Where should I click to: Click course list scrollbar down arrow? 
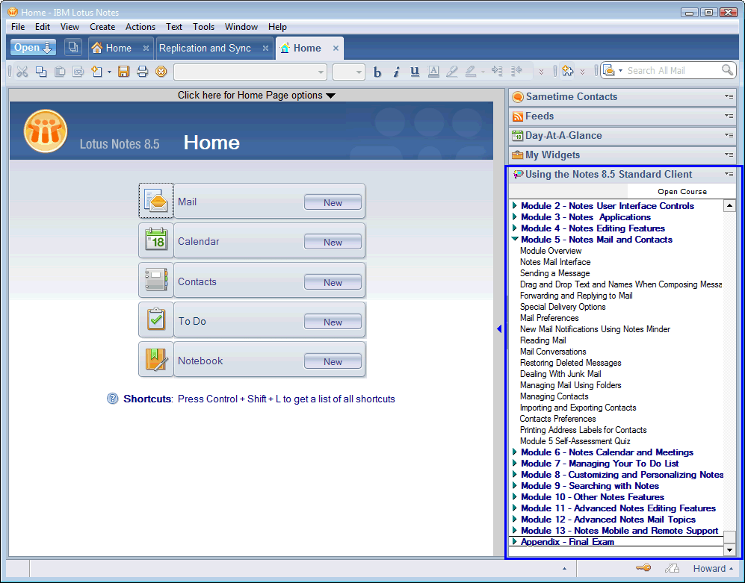pyautogui.click(x=729, y=549)
